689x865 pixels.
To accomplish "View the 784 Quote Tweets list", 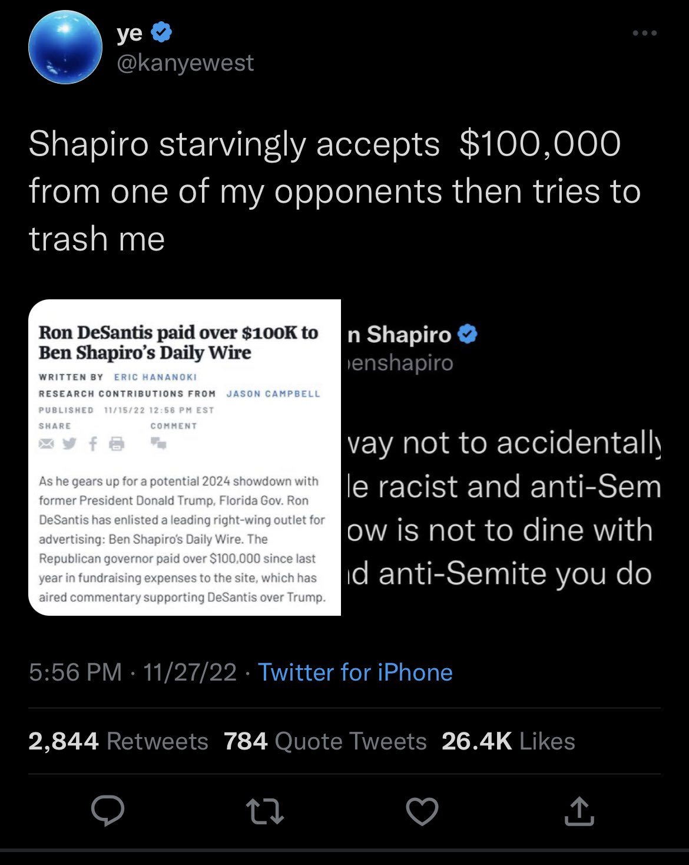I will point(325,741).
